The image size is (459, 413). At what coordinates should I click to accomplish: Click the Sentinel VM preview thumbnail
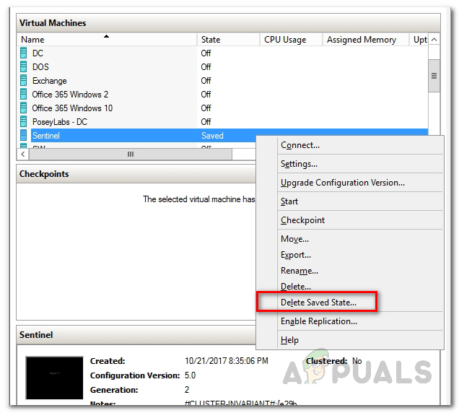tap(54, 378)
